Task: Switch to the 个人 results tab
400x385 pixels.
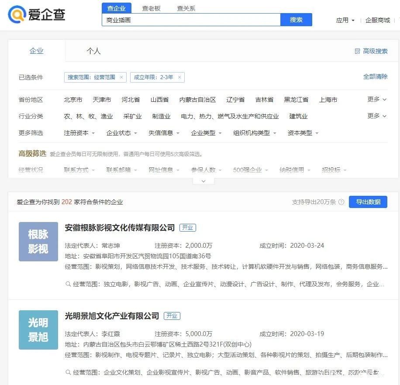Action: (93, 51)
